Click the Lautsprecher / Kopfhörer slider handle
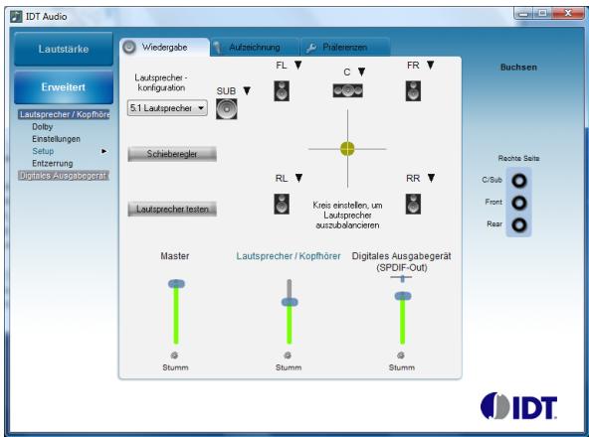The image size is (589, 437). pos(290,302)
